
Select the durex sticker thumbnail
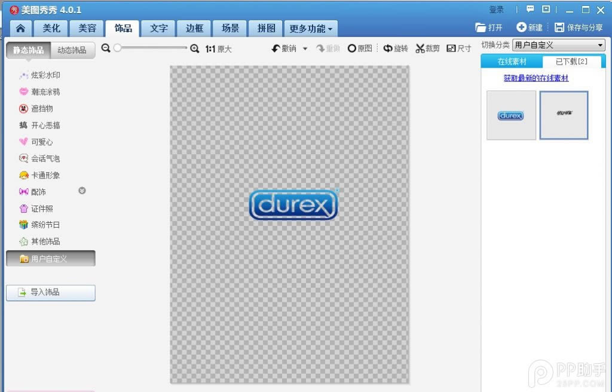point(512,115)
